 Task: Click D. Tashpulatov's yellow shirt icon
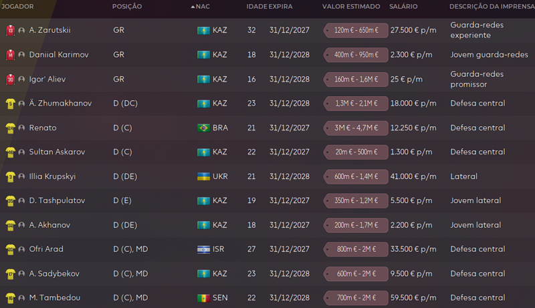[x=10, y=201]
